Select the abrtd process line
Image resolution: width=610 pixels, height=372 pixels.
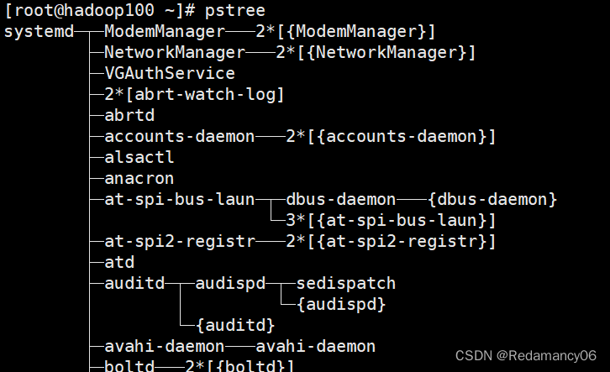(x=129, y=116)
